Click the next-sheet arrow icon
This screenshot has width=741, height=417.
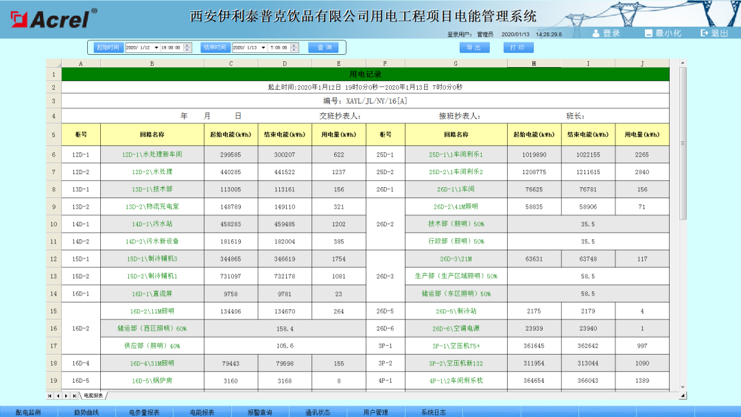point(66,396)
